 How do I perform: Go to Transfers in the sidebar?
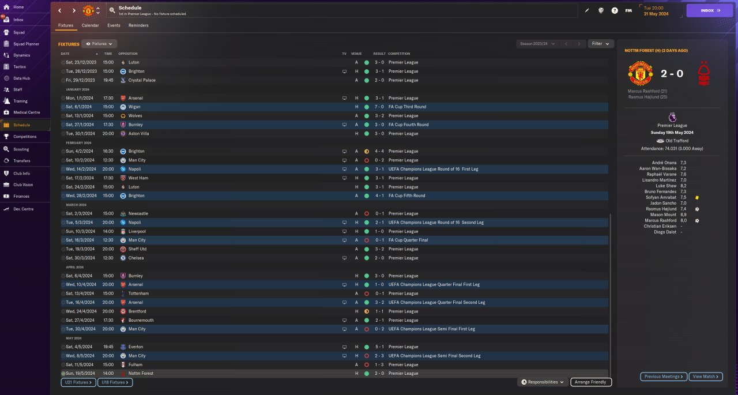21,161
